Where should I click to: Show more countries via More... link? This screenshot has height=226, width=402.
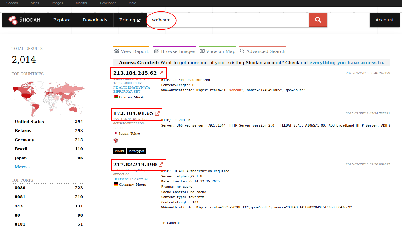(22, 167)
